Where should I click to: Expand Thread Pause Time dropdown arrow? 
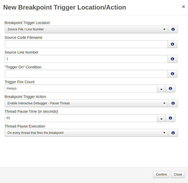coord(161,118)
